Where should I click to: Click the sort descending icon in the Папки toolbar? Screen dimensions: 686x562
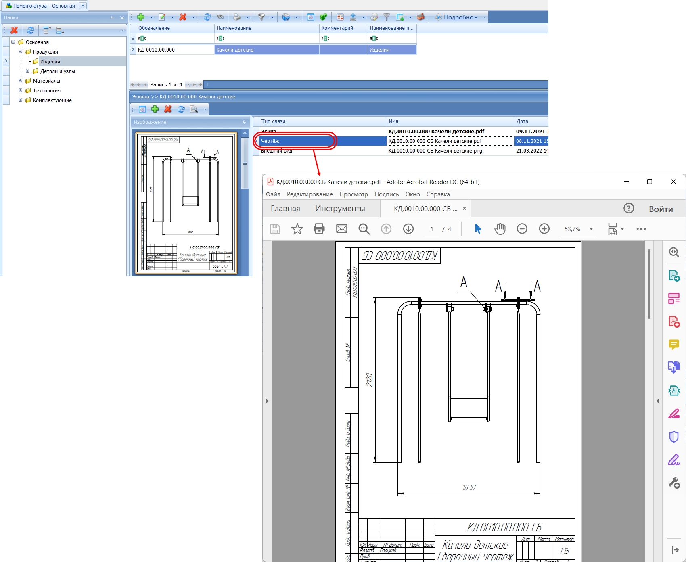(x=60, y=30)
